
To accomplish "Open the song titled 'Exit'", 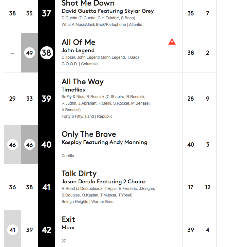I will coord(68,219).
